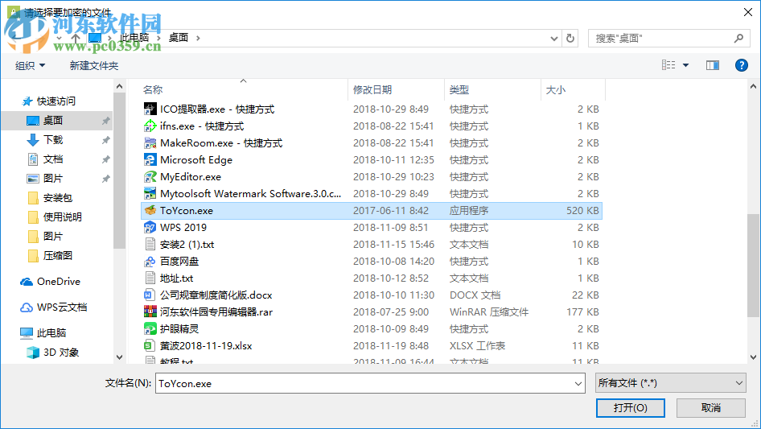Open the 组织 dropdown menu
This screenshot has height=429, width=761.
point(30,65)
